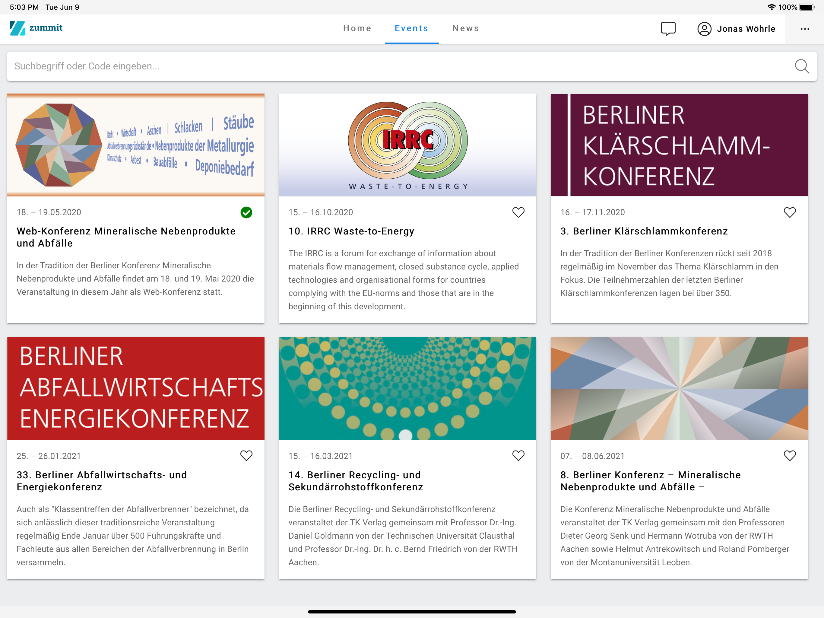Click the date 18. – 19.05.2020
The height and width of the screenshot is (618, 824).
point(49,212)
